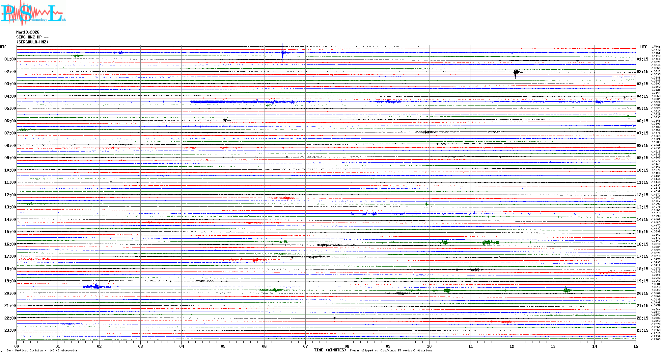Click the 16:15 time label on right
Image resolution: width=662 pixels, height=355 pixels.
coord(642,244)
